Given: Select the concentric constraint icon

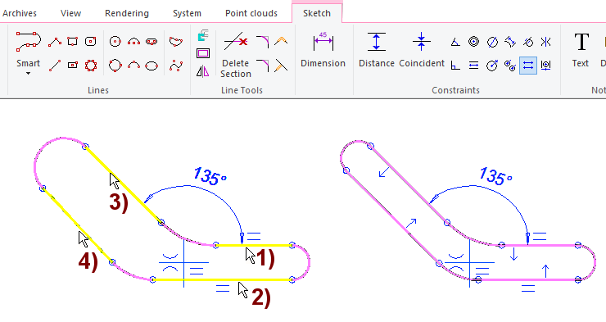Looking at the screenshot, I should [473, 41].
